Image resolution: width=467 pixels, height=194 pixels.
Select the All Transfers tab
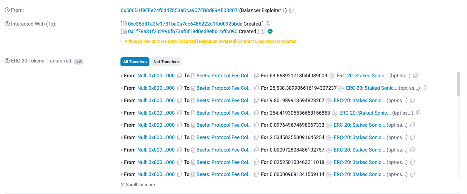[x=135, y=62]
